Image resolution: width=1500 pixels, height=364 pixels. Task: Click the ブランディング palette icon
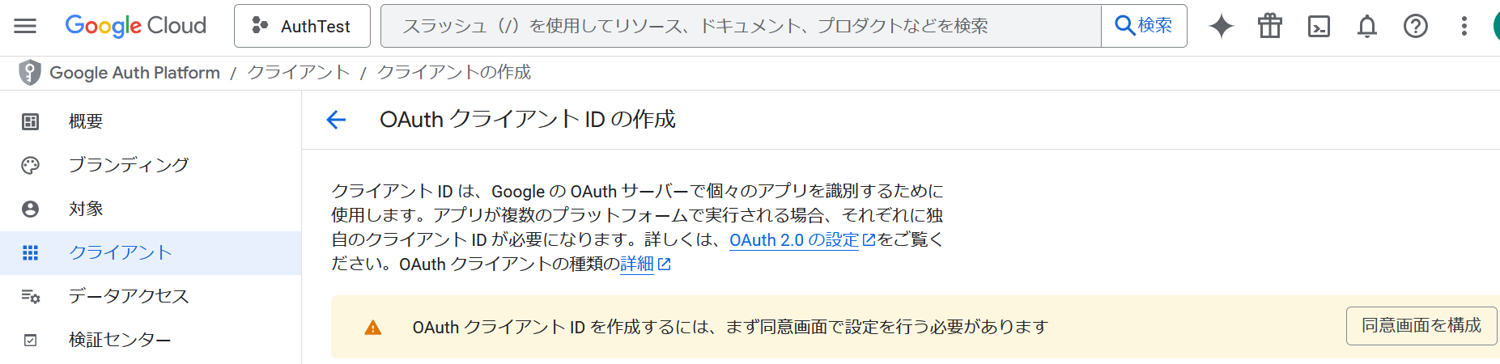[x=30, y=165]
